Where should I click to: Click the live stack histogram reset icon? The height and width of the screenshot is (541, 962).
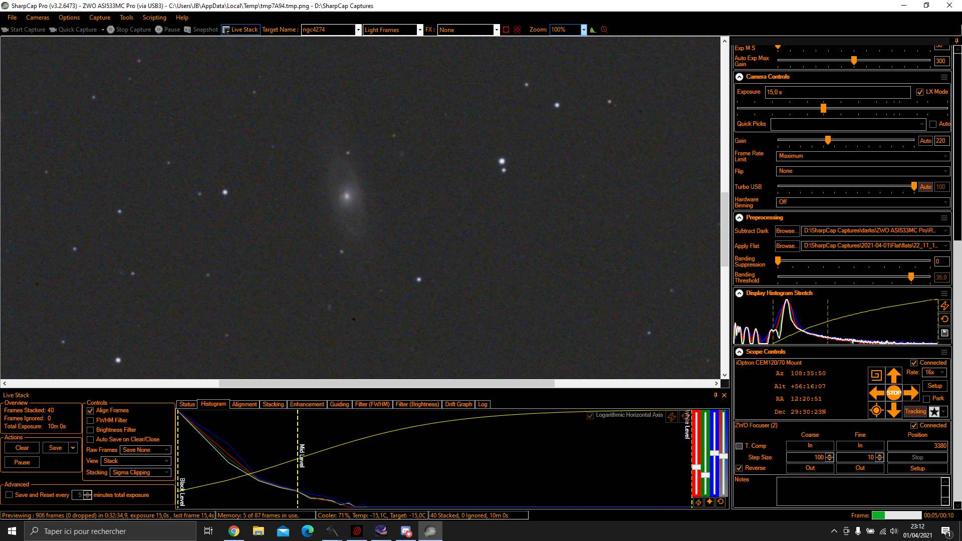[684, 416]
